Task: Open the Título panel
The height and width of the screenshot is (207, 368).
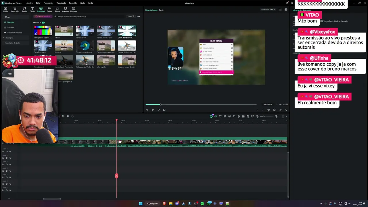Action: click(32, 9)
